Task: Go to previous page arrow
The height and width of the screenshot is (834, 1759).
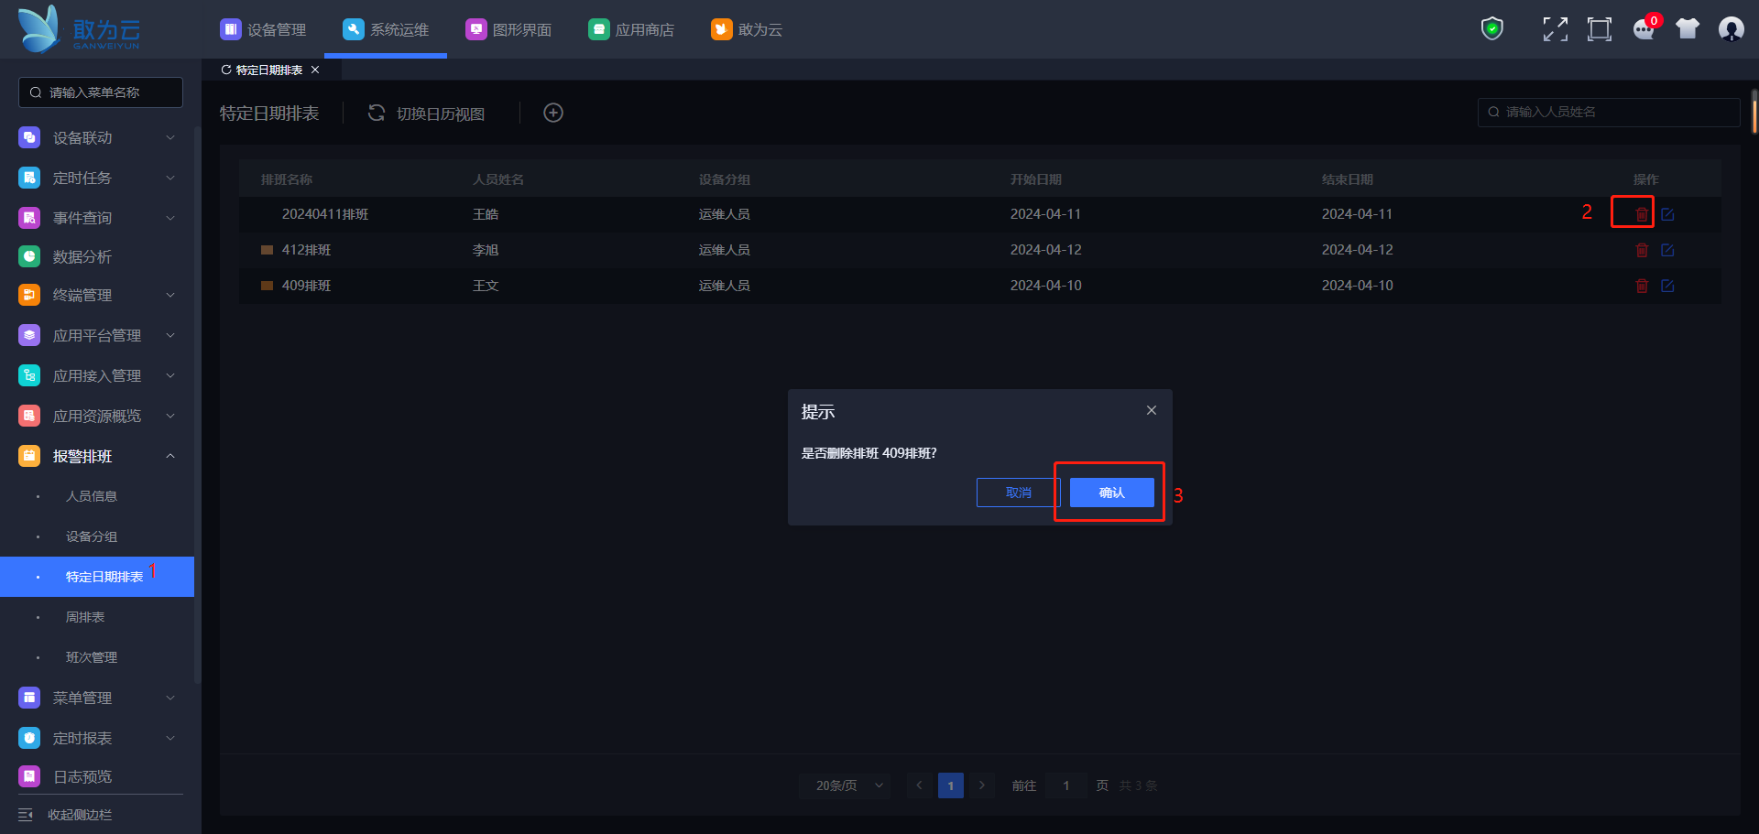Action: [920, 785]
